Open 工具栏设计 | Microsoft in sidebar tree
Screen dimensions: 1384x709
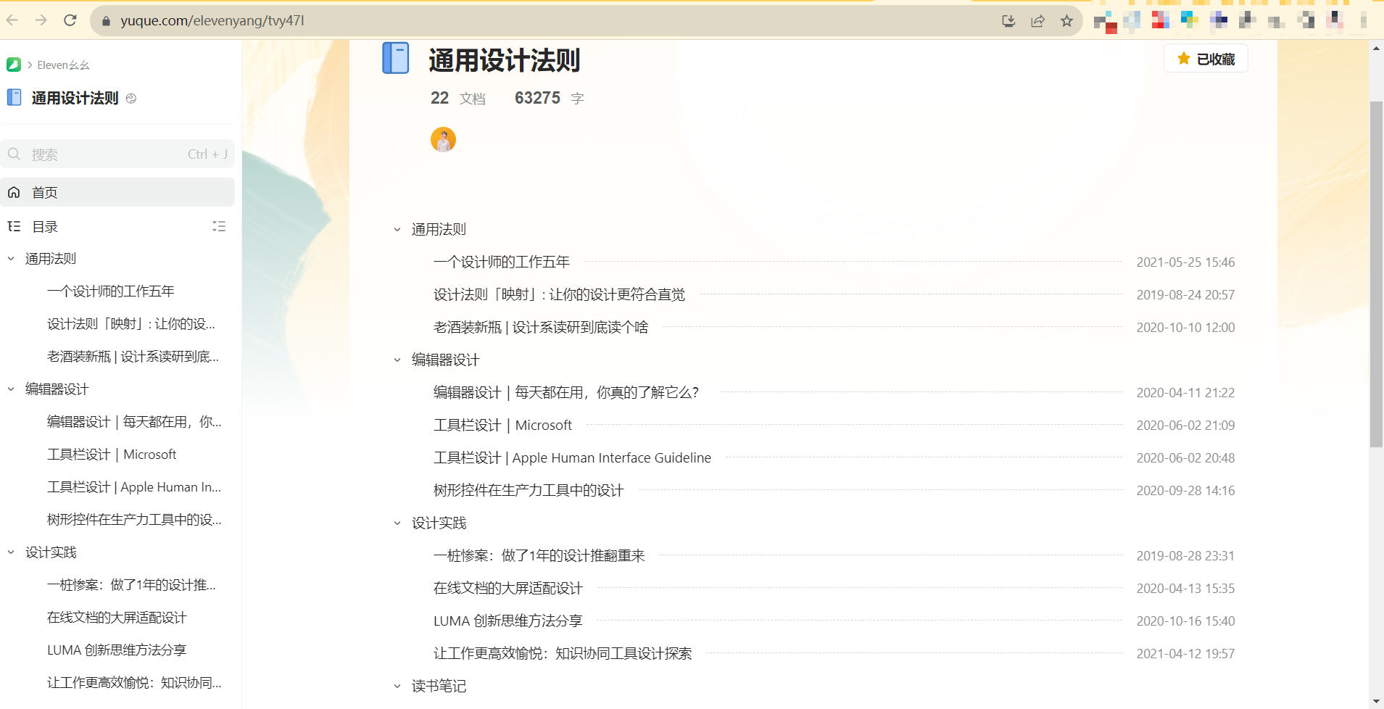(x=112, y=455)
